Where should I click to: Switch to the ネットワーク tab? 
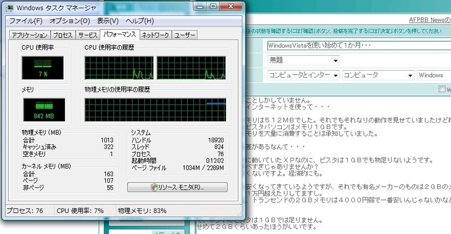(x=156, y=35)
